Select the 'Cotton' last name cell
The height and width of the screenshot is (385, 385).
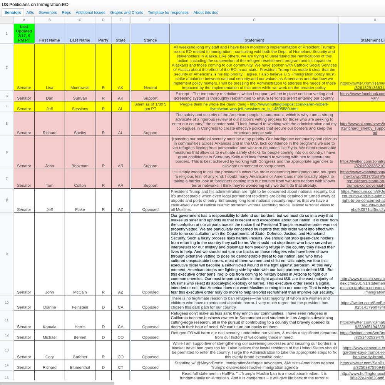pos(80,179)
